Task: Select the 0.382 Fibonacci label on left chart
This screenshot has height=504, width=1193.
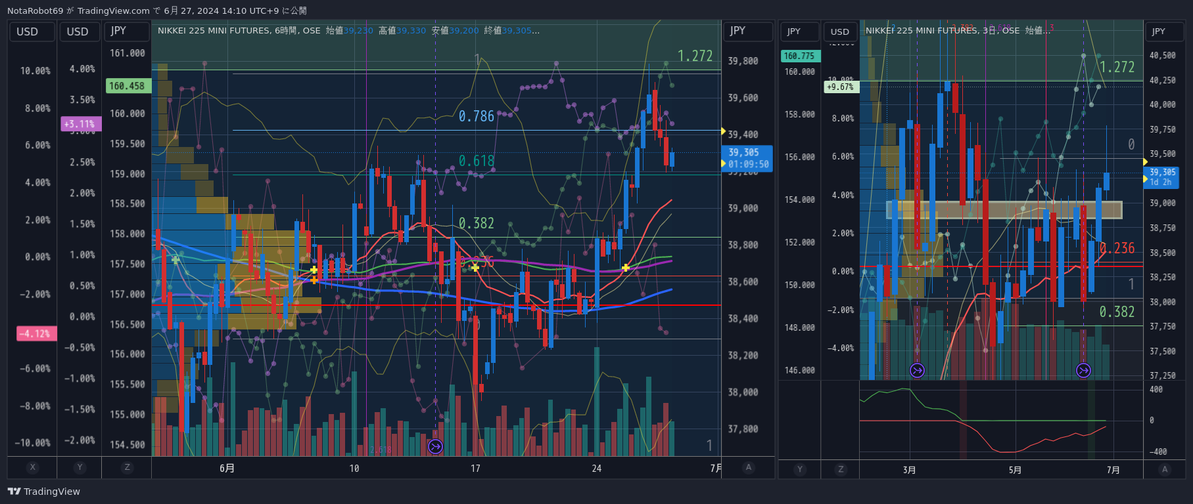Action: click(x=476, y=224)
